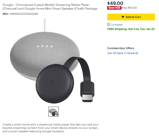Click the four LED dots on speaker
This screenshot has height=136, width=159.
point(45,46)
